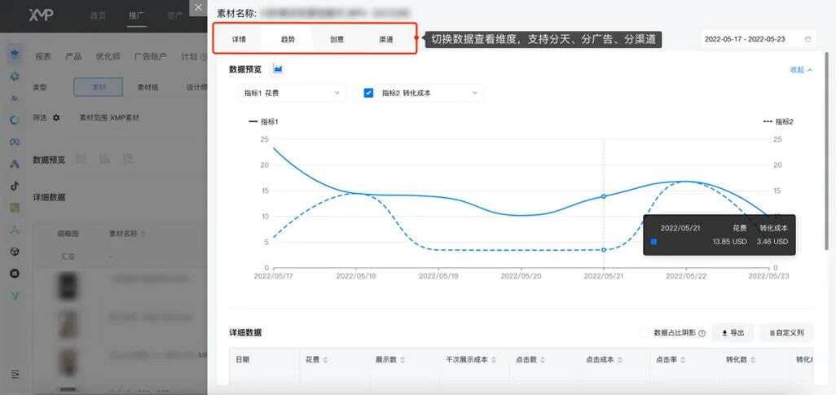Viewport: 836px width, 395px height.
Task: Open the 自定义列 custom columns button
Action: pyautogui.click(x=786, y=333)
